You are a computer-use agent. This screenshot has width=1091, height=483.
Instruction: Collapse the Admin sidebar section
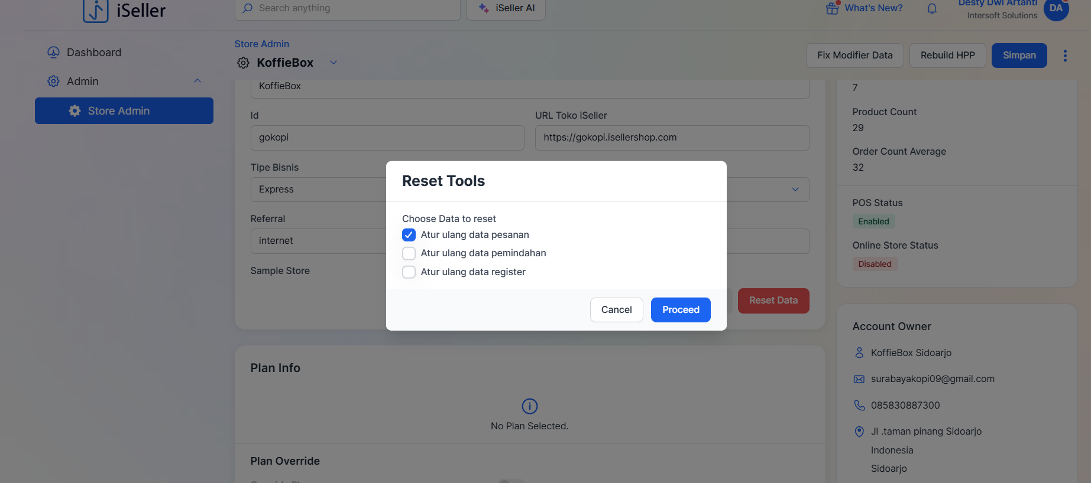(198, 81)
